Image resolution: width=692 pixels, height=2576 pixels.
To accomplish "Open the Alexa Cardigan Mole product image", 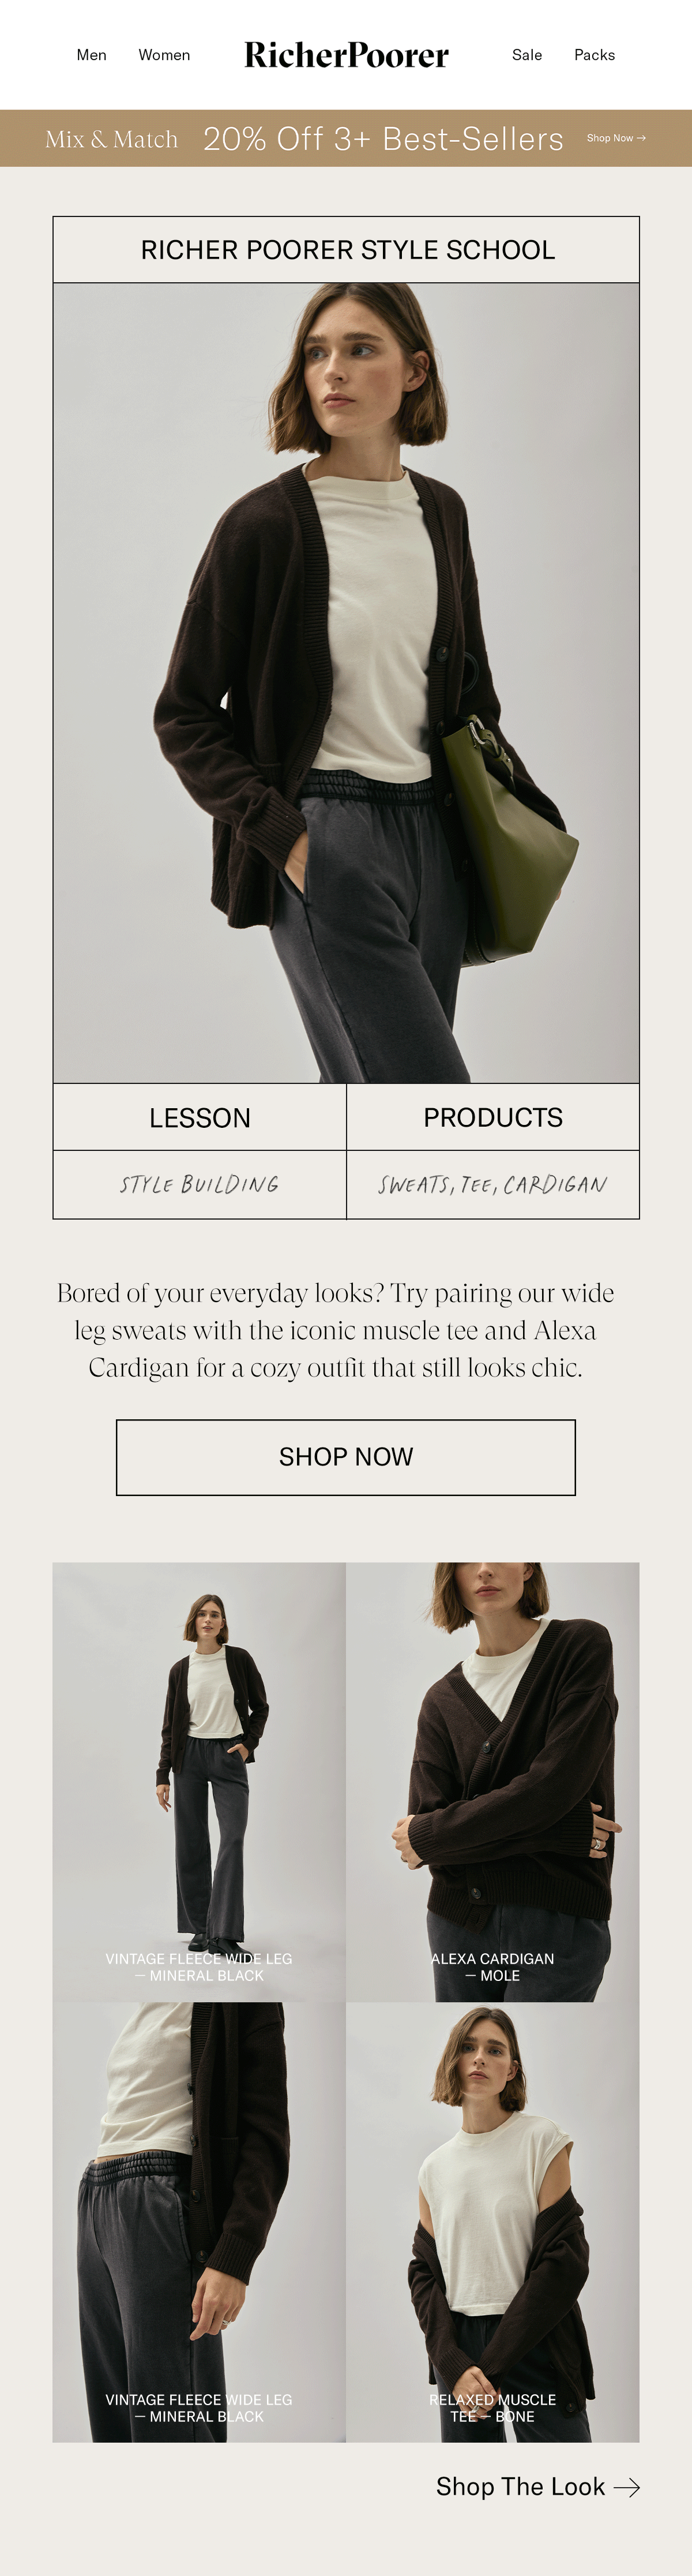I will (x=493, y=1782).
